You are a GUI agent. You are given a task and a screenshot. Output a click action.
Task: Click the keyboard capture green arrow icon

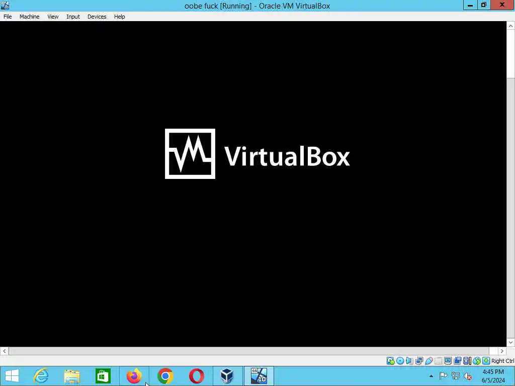[x=486, y=361]
